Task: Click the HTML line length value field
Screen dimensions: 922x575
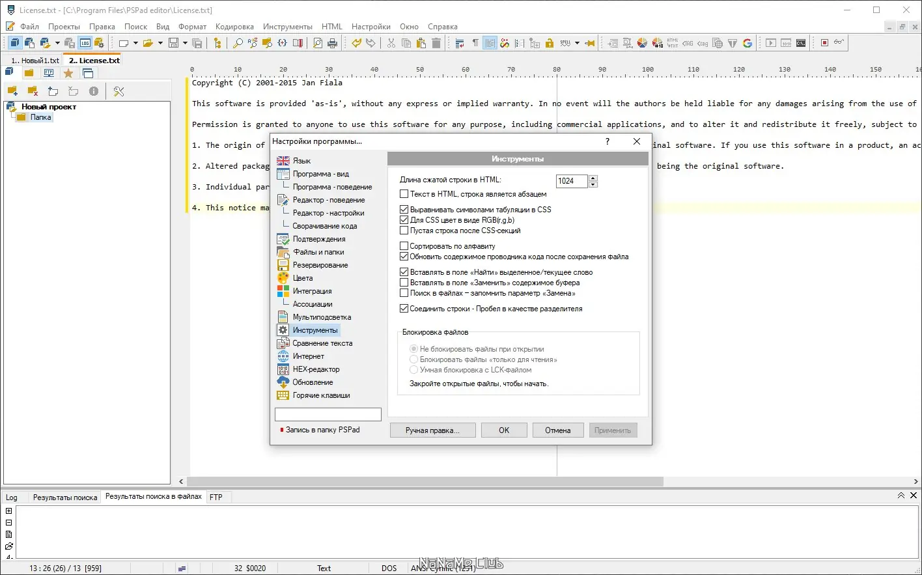Action: click(x=572, y=181)
